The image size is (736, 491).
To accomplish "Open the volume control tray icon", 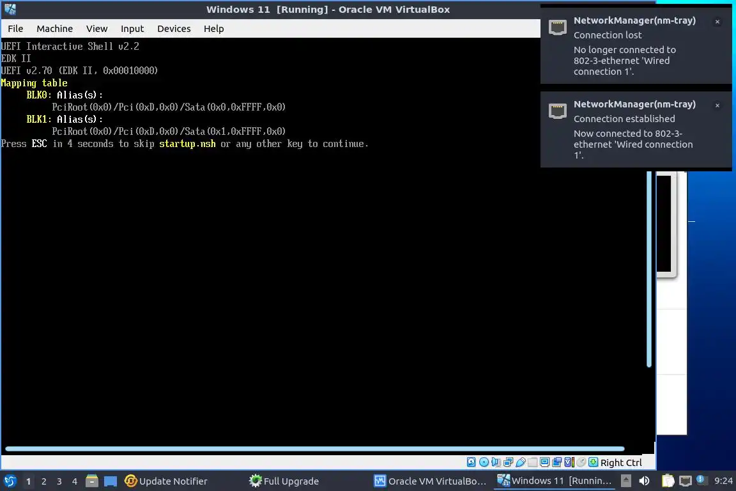I will tap(645, 481).
